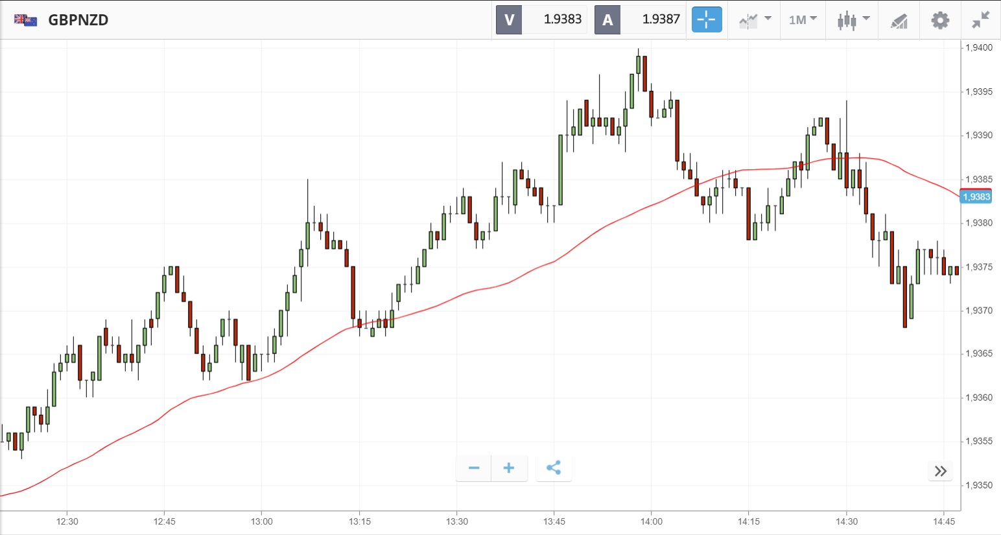Jump to latest candles with double-arrow
The width and height of the screenshot is (1001, 535).
[941, 471]
